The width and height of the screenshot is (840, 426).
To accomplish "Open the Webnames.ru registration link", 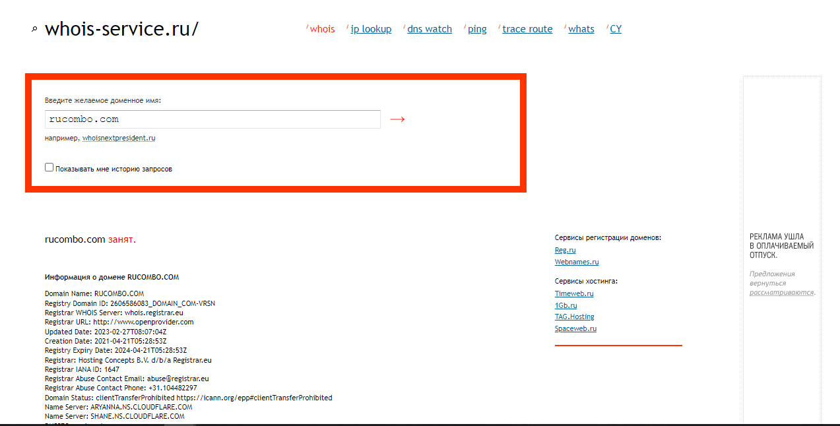I will point(577,262).
